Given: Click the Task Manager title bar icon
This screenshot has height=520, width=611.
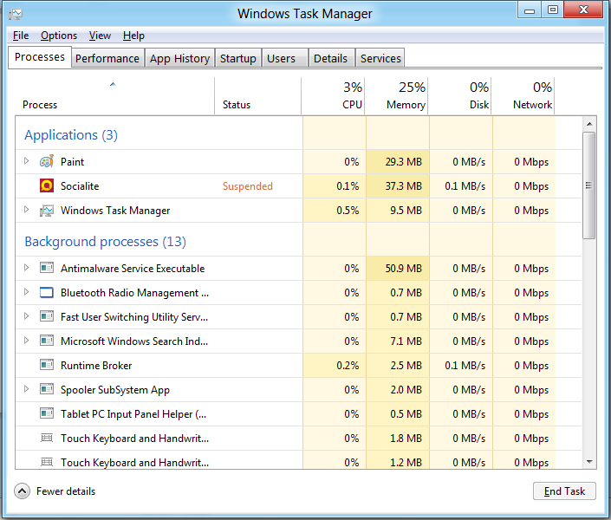Looking at the screenshot, I should (x=15, y=13).
